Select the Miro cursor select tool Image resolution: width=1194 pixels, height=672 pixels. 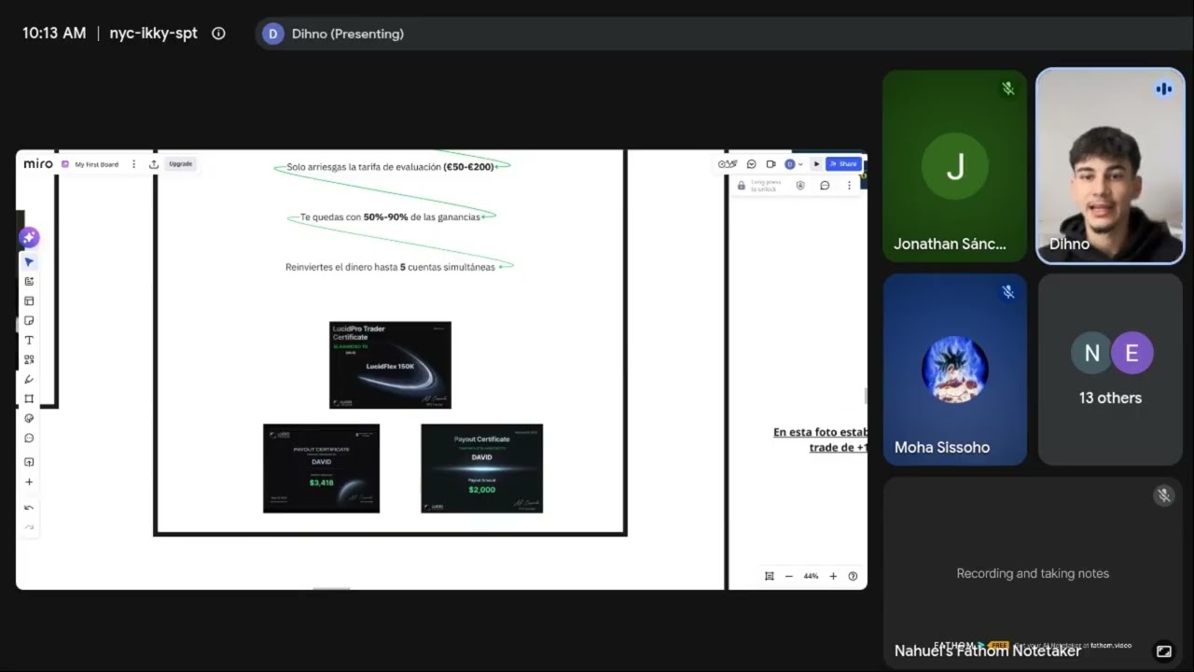[29, 262]
